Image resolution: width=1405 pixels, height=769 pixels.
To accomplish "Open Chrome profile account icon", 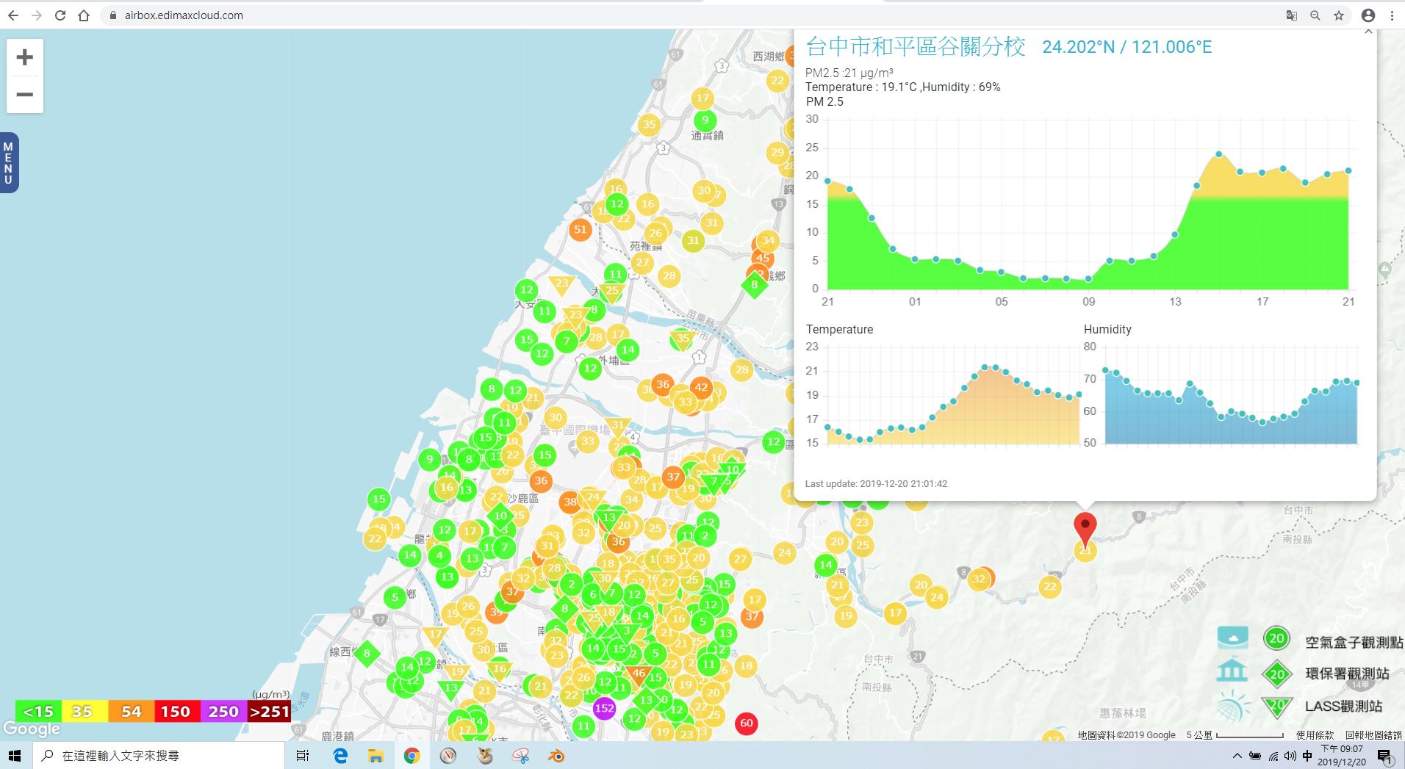I will (x=1368, y=15).
